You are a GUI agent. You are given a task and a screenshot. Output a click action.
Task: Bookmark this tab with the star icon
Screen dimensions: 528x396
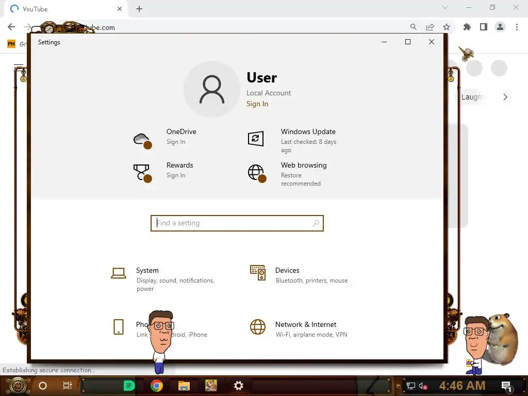click(x=447, y=27)
